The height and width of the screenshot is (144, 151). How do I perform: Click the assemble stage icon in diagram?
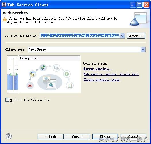tap(33, 74)
